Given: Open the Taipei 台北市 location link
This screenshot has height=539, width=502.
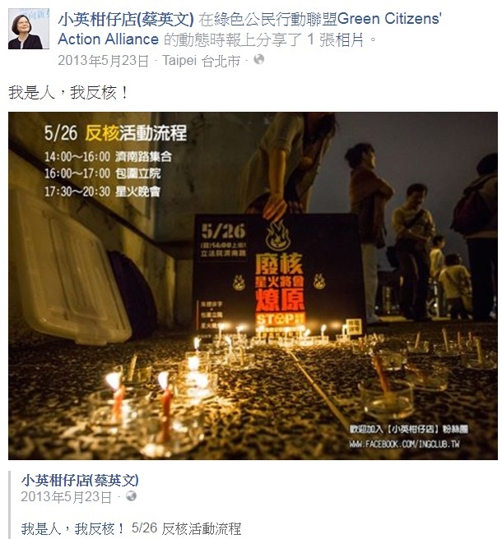Looking at the screenshot, I should tap(202, 61).
